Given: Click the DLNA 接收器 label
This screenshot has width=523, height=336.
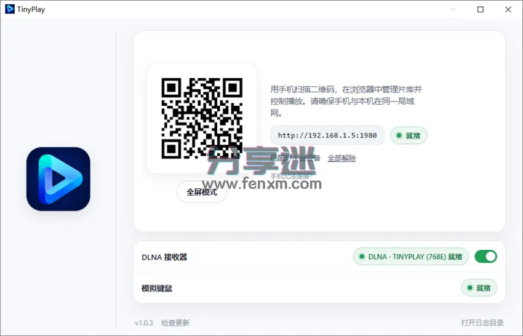Looking at the screenshot, I should 164,257.
